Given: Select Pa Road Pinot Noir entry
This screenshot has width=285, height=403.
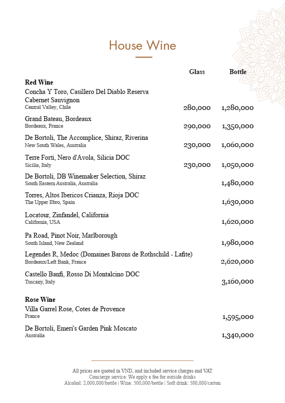Looking at the screenshot, I should pyautogui.click(x=71, y=235).
